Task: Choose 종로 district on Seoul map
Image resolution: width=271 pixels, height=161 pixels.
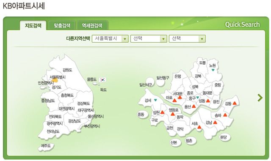Action: coord(190,93)
